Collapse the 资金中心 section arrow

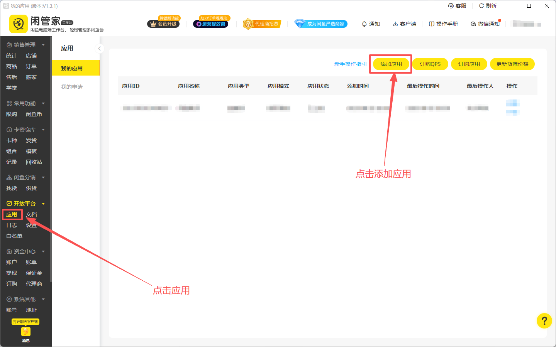point(43,251)
